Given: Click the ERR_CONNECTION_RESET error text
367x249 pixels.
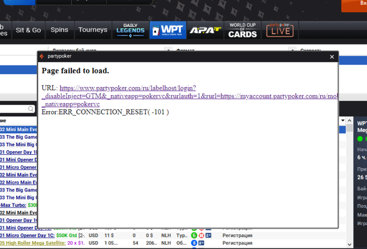Looking at the screenshot, I should click(105, 112).
